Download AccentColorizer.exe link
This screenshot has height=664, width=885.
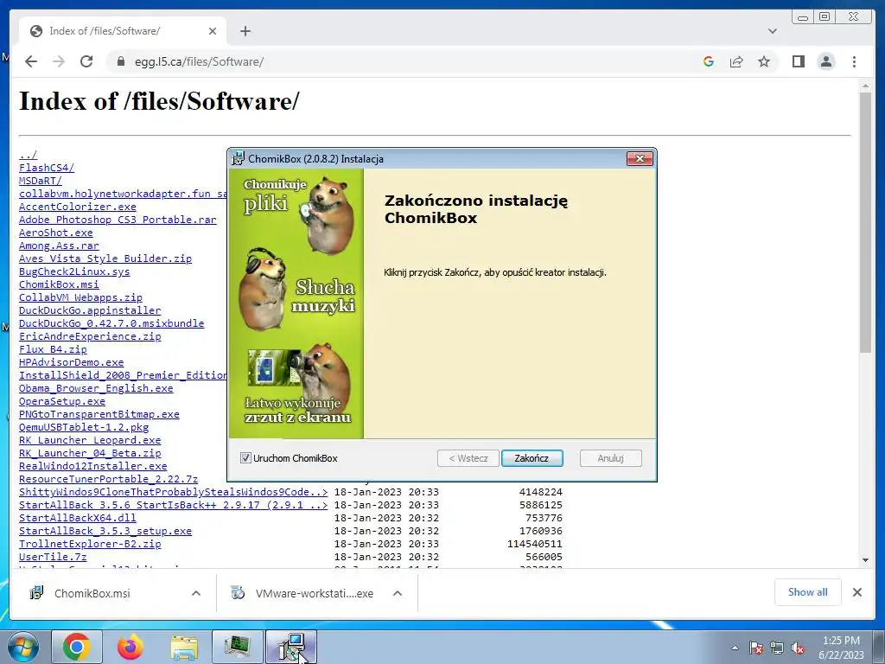[x=77, y=207]
